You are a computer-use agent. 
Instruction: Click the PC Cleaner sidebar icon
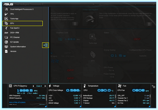pos(6,37)
